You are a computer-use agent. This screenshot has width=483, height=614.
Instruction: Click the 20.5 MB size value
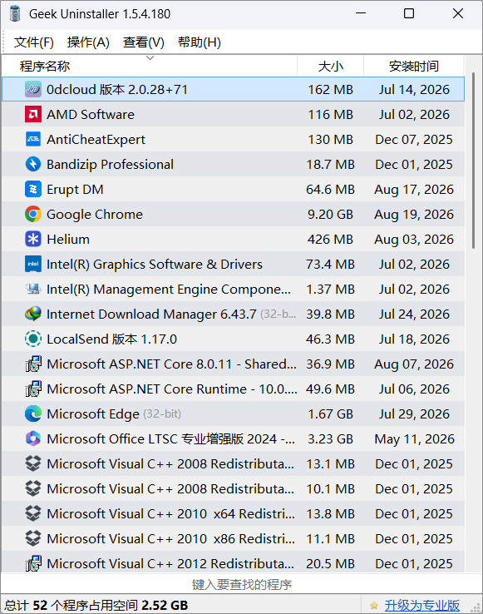point(330,564)
